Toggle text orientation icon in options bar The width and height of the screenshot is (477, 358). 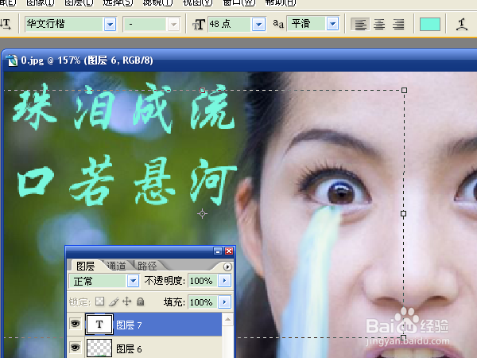[x=6, y=24]
